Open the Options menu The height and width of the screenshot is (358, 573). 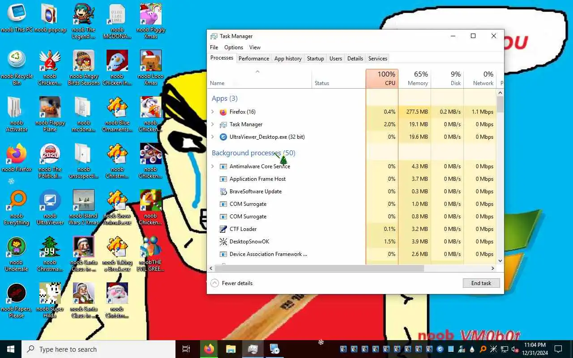click(234, 47)
